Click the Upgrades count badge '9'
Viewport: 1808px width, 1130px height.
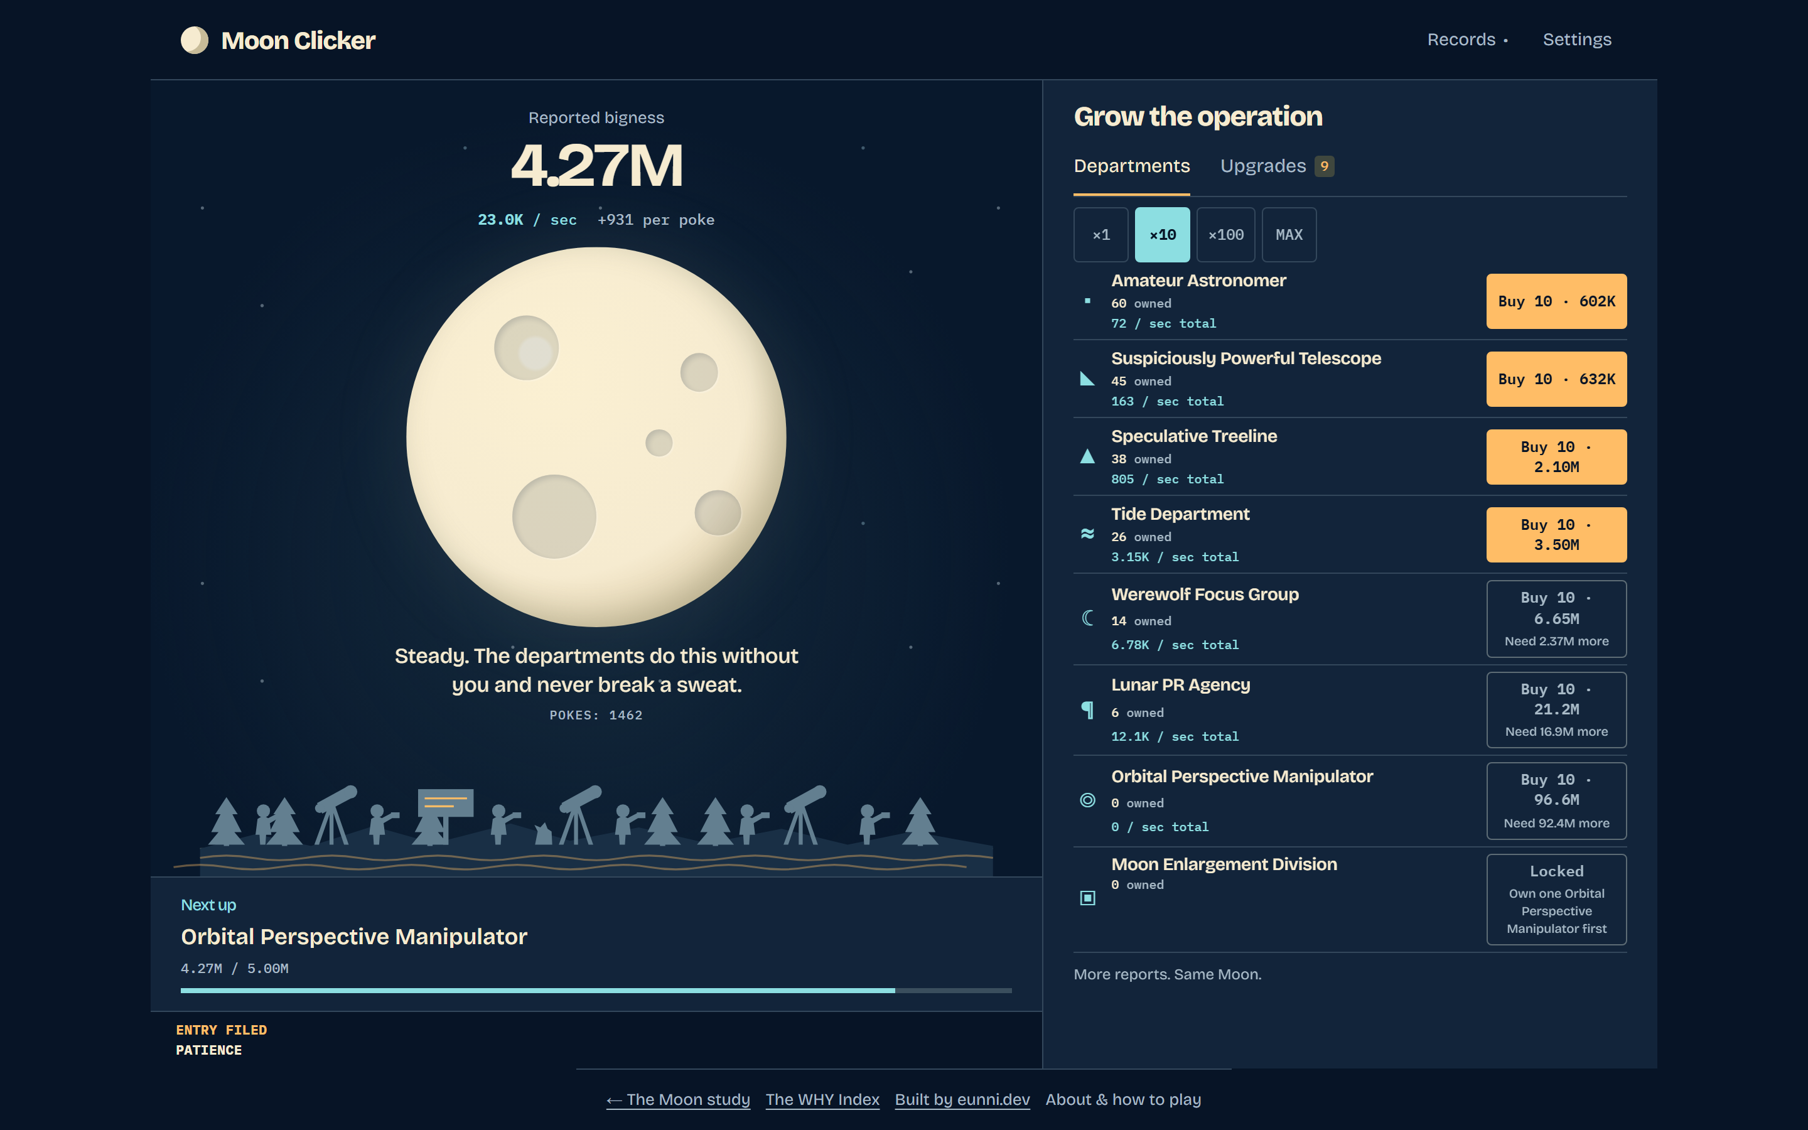[1325, 166]
